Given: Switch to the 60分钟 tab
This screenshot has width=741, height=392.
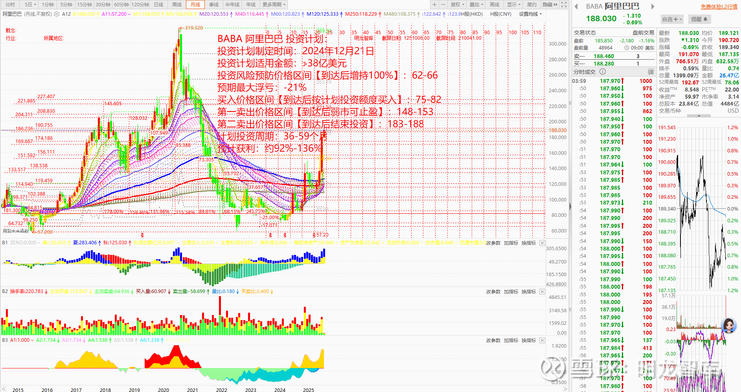Looking at the screenshot, I should 121,5.
